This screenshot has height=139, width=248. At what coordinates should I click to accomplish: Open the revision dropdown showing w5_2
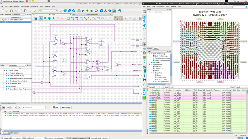(48, 11)
